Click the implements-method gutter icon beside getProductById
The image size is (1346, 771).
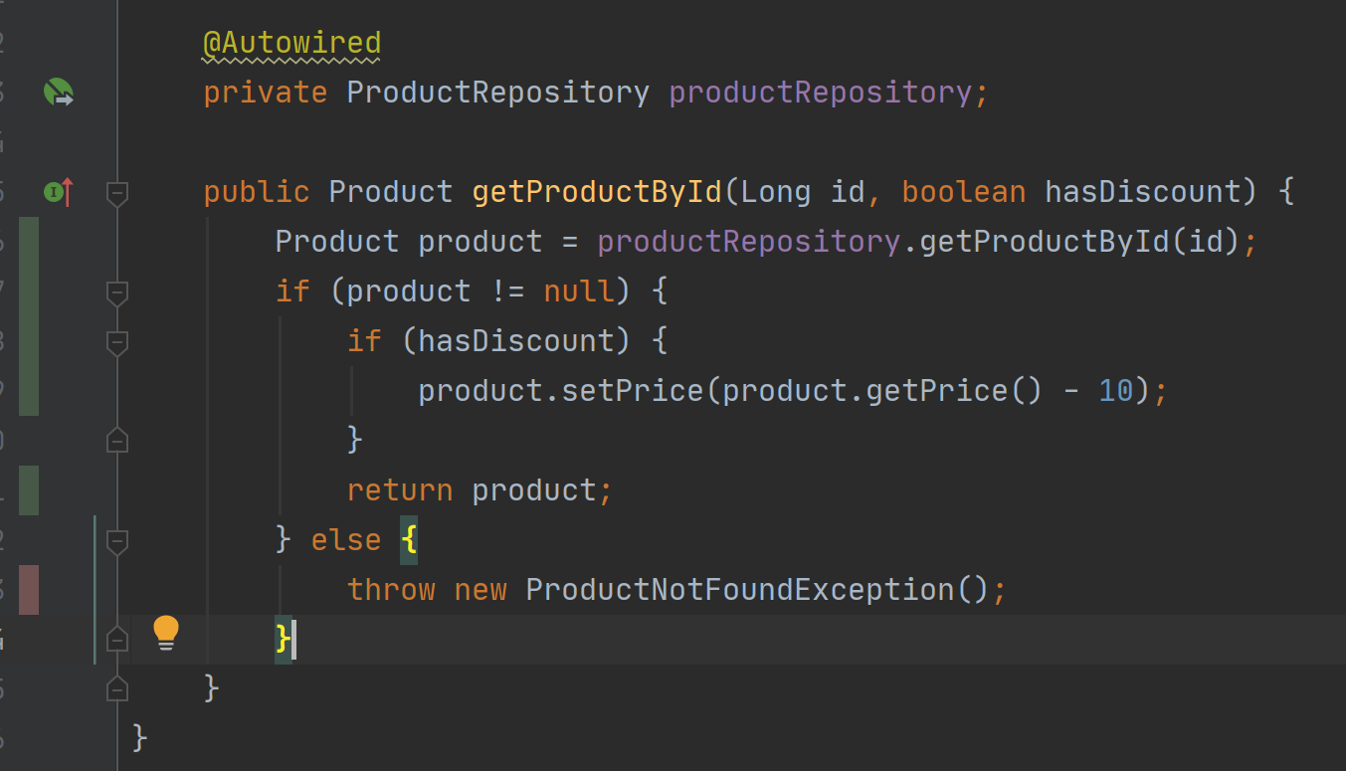(x=59, y=191)
